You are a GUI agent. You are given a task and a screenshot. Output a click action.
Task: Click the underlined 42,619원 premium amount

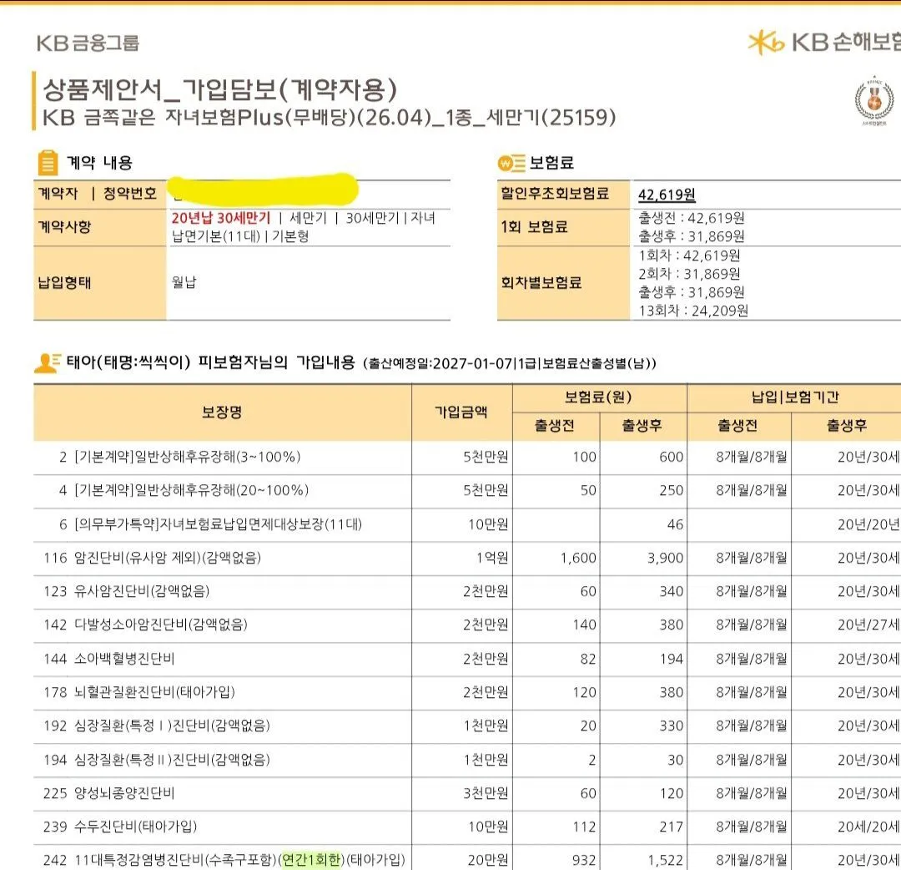pos(667,195)
